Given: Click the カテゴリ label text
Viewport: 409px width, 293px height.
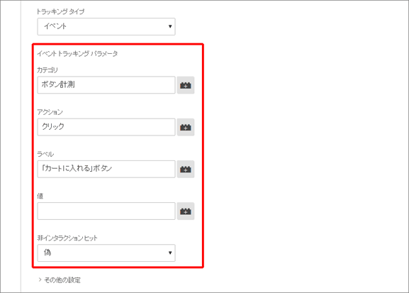Looking at the screenshot, I should pyautogui.click(x=47, y=70).
